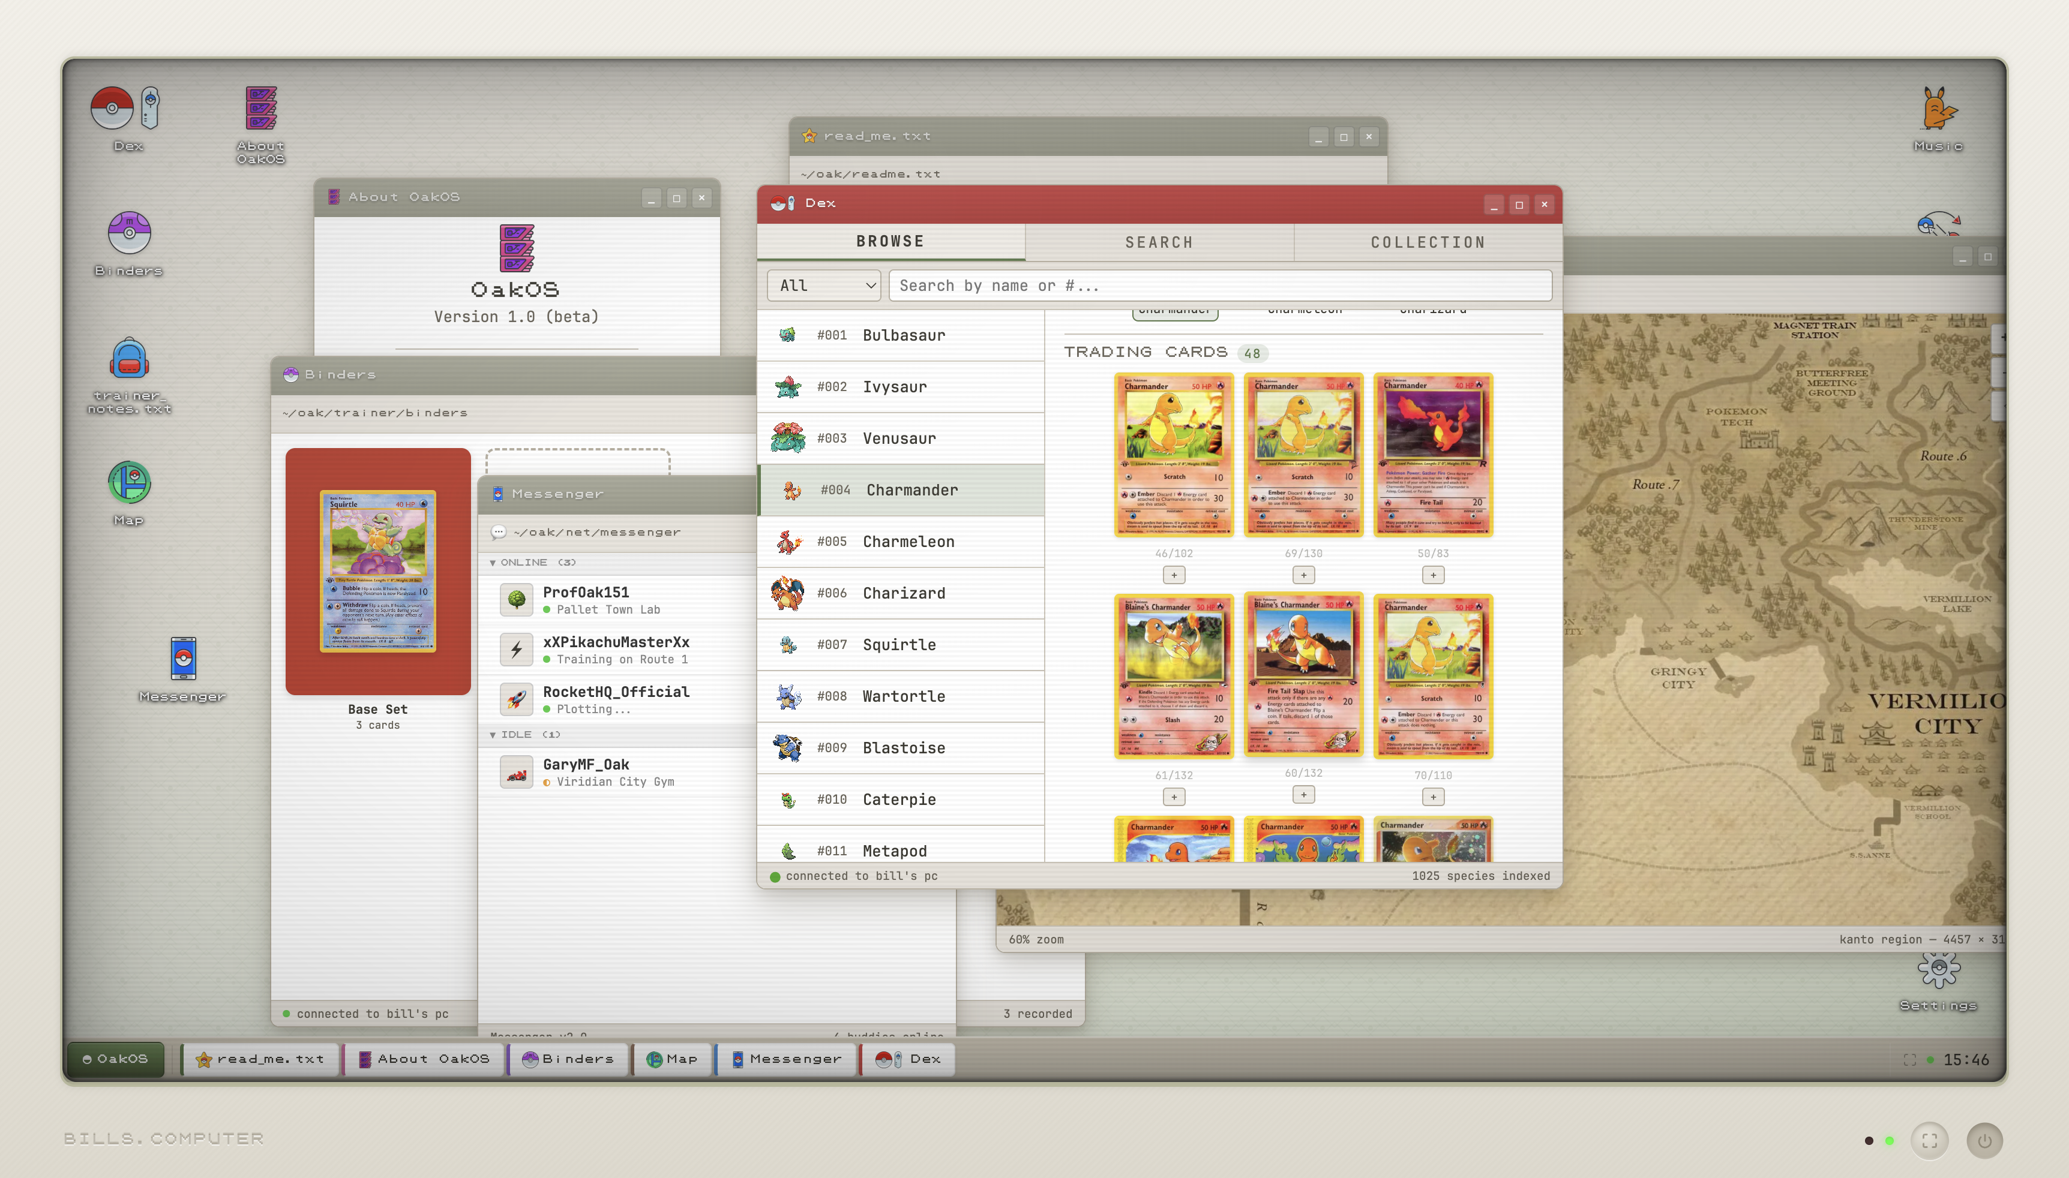Viewport: 2069px width, 1178px height.
Task: Add the 46/102 Charmander card with plus
Action: coord(1174,575)
